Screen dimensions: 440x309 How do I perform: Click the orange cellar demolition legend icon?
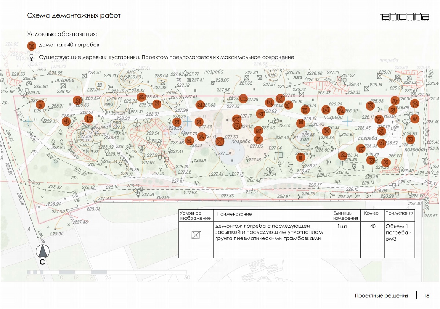(32, 46)
